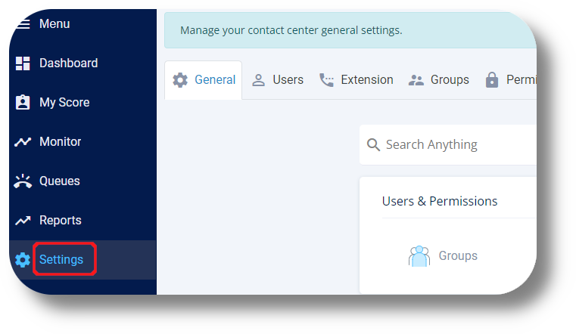
Task: Switch to the Extension tab
Action: click(356, 80)
